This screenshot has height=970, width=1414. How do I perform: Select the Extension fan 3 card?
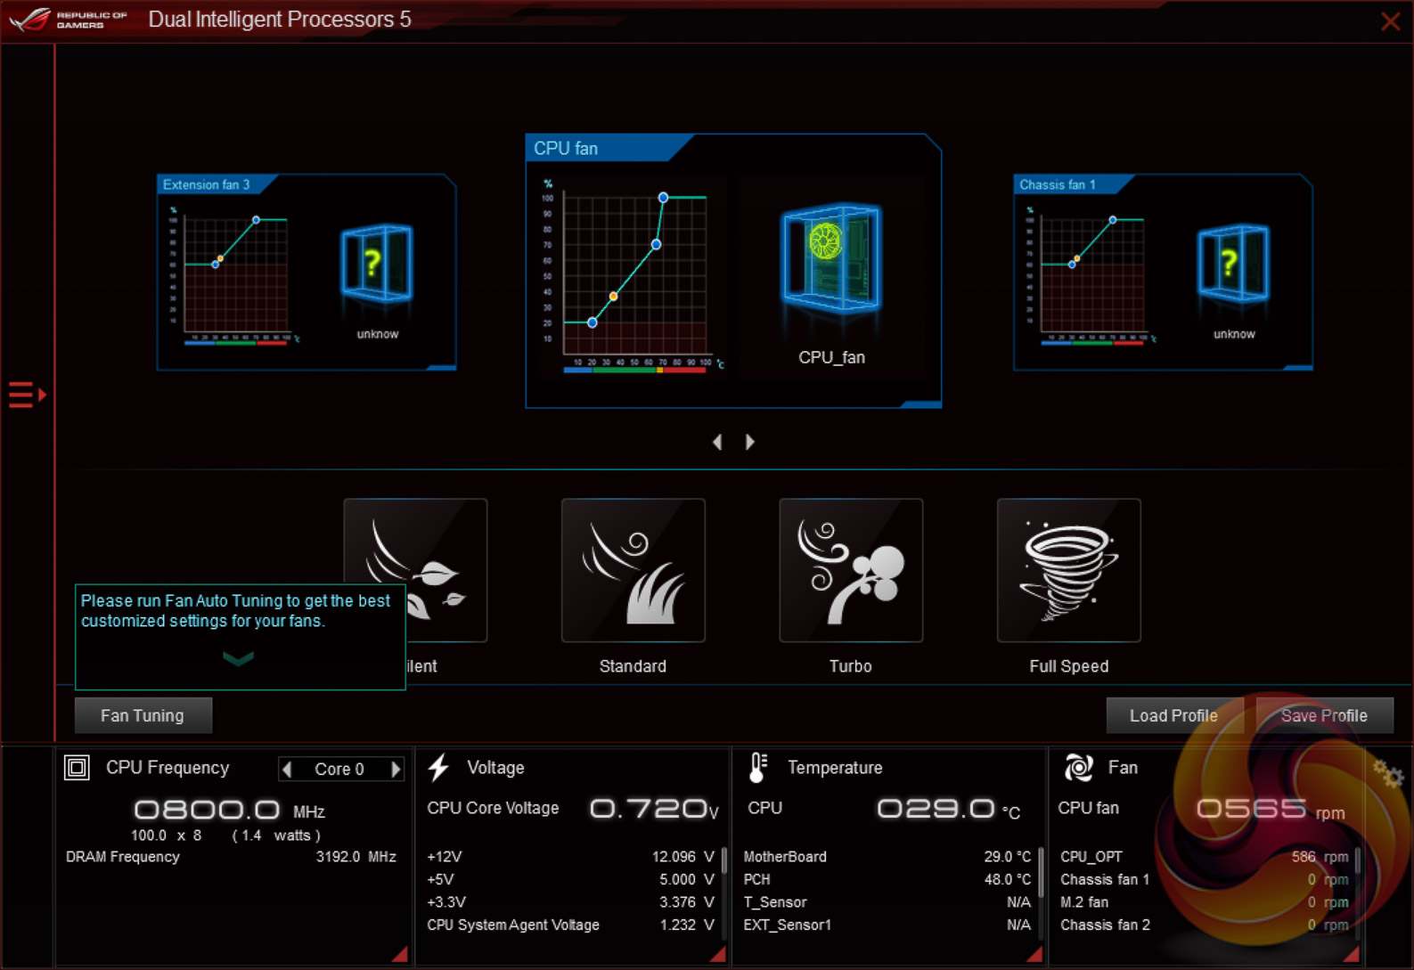[x=307, y=272]
